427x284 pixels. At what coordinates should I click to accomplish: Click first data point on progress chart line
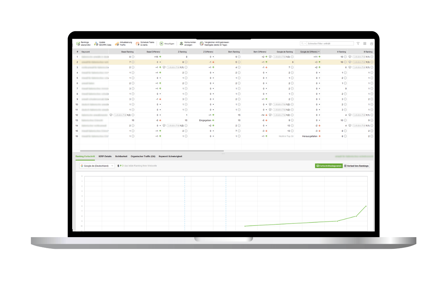pos(245,226)
